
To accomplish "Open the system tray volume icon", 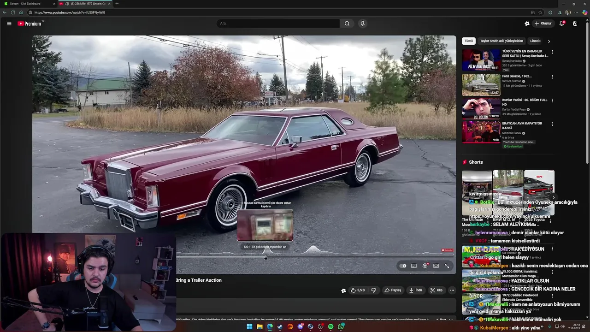I will coord(563,326).
